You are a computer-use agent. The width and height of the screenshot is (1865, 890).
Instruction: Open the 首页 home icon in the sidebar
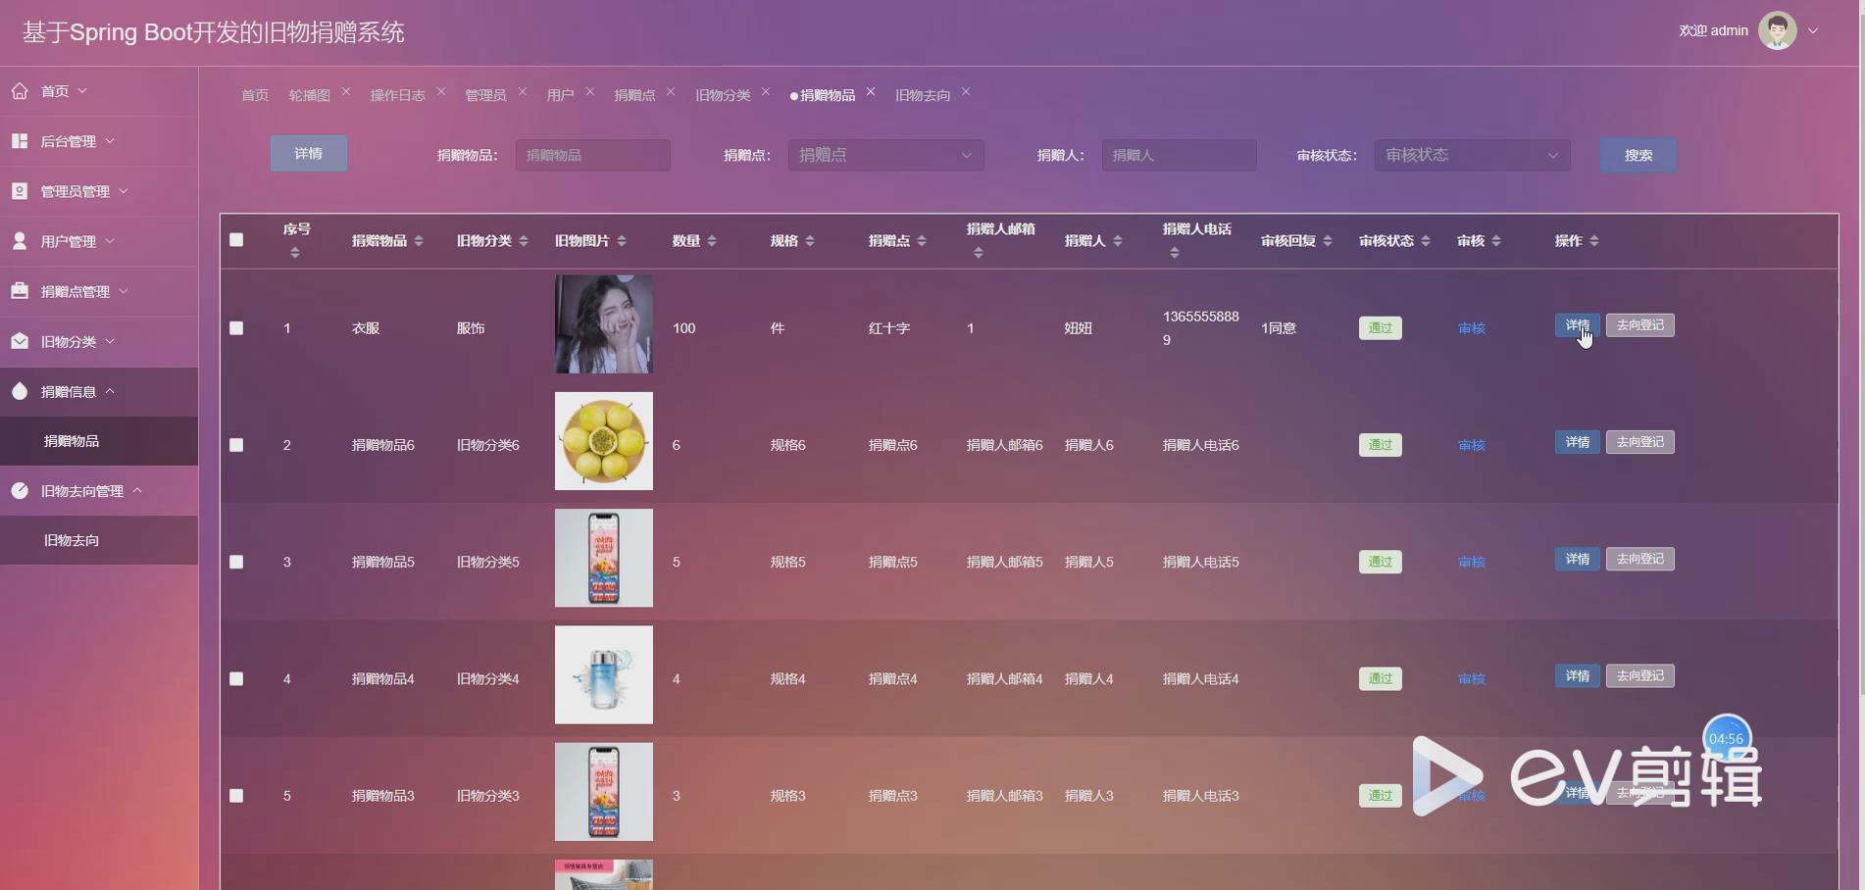[x=20, y=90]
